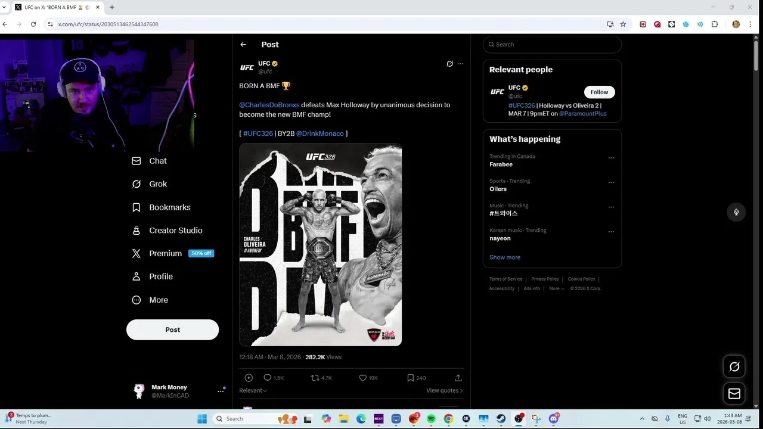Screen dimensions: 763x429
Task: Open the Charles Oliveira BMF poster image
Action: coord(321,244)
